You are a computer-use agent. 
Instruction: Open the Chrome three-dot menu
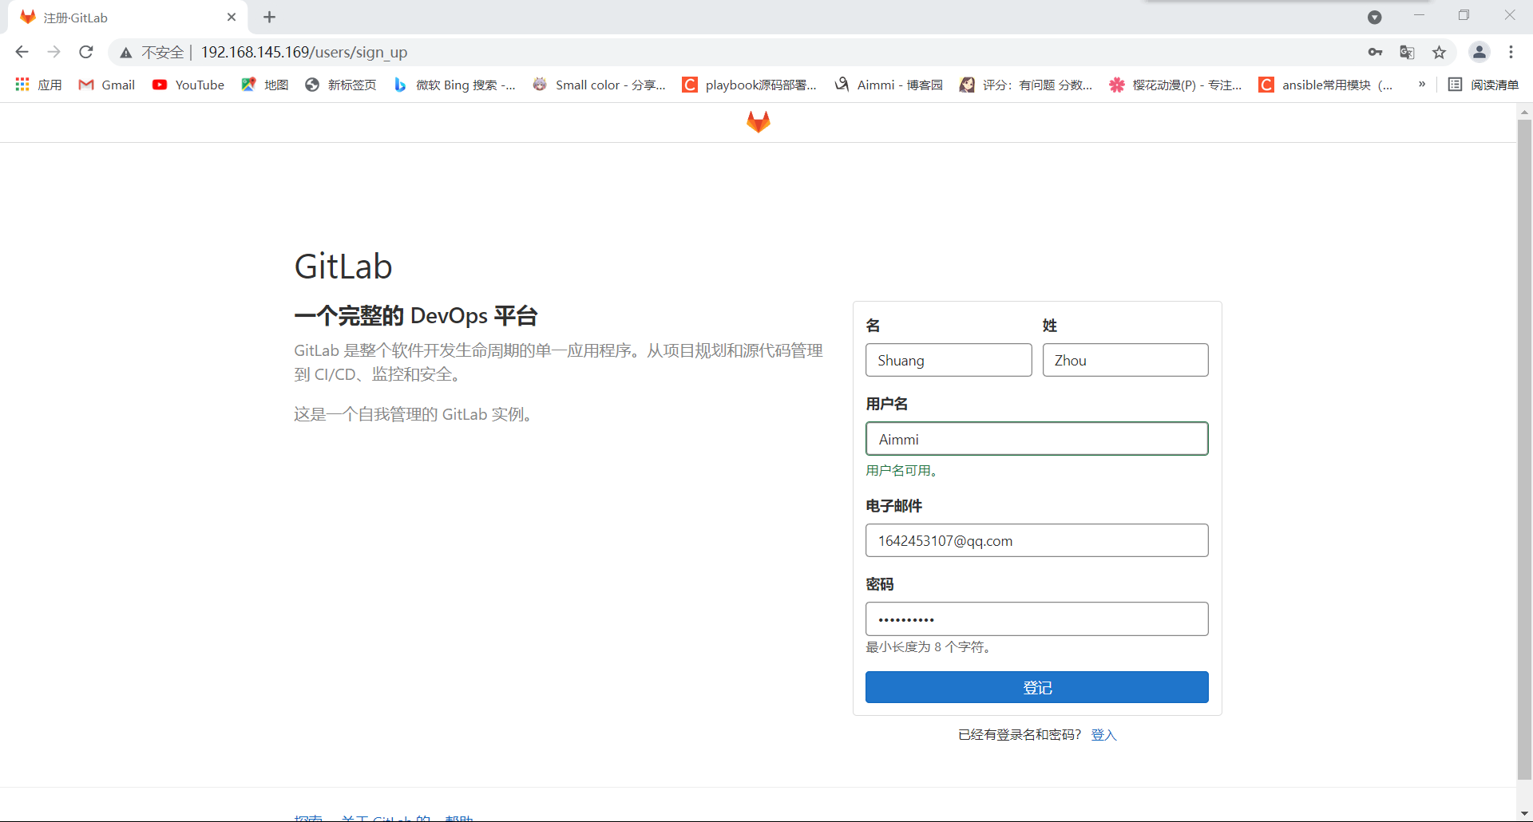click(1511, 52)
